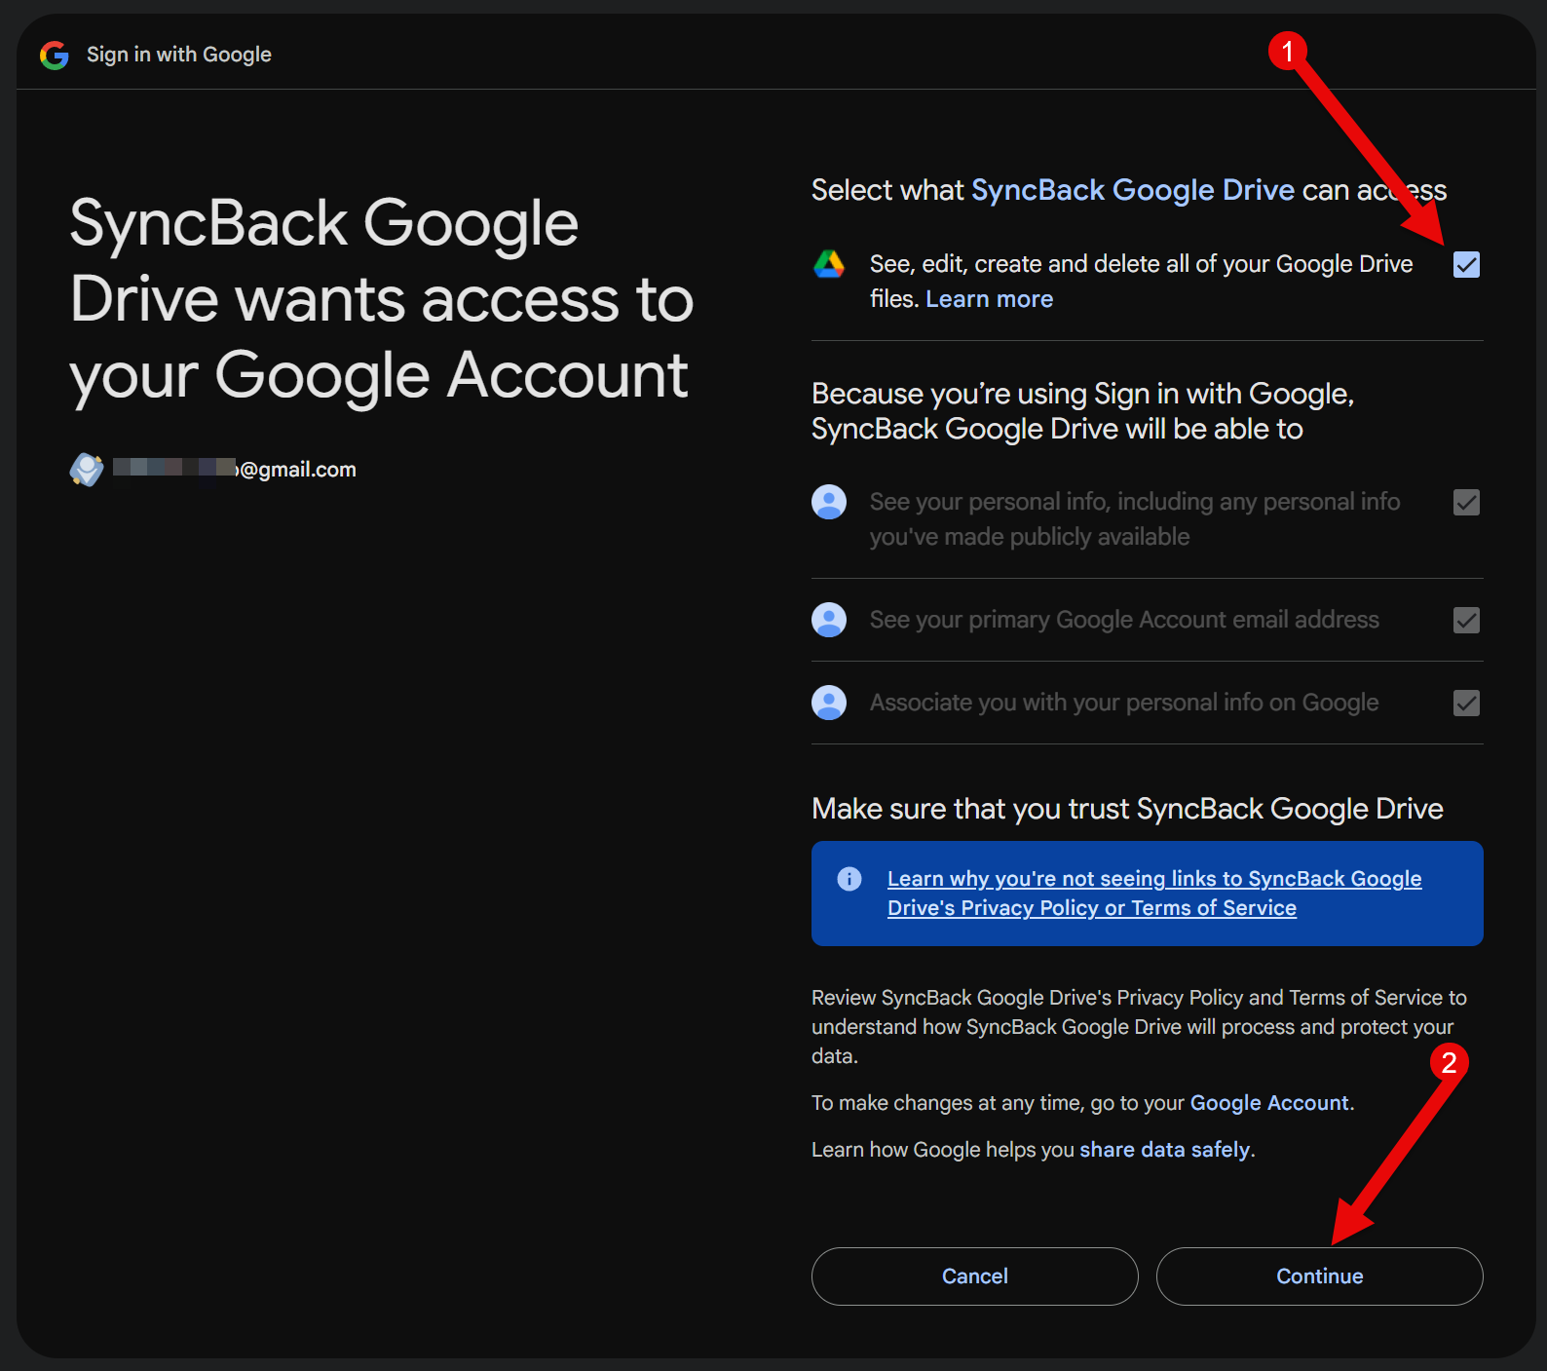This screenshot has width=1547, height=1371.
Task: Click 'SyncBack Google Drive wants access' main title
Action: pyautogui.click(x=382, y=299)
